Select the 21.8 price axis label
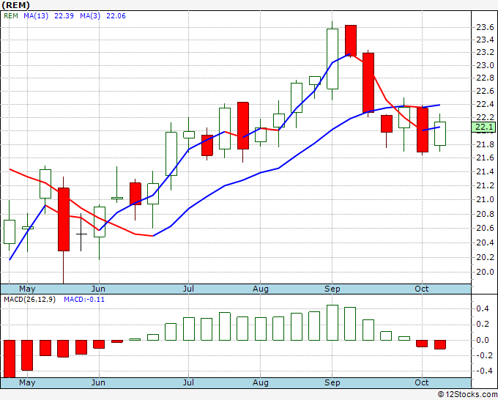 (485, 144)
